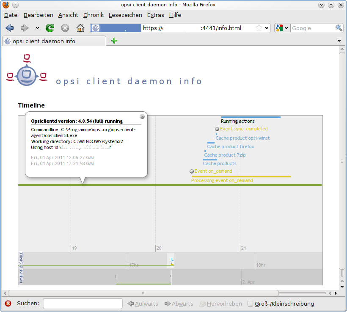Open the Bearbeiten menu
The height and width of the screenshot is (312, 347).
tap(38, 15)
